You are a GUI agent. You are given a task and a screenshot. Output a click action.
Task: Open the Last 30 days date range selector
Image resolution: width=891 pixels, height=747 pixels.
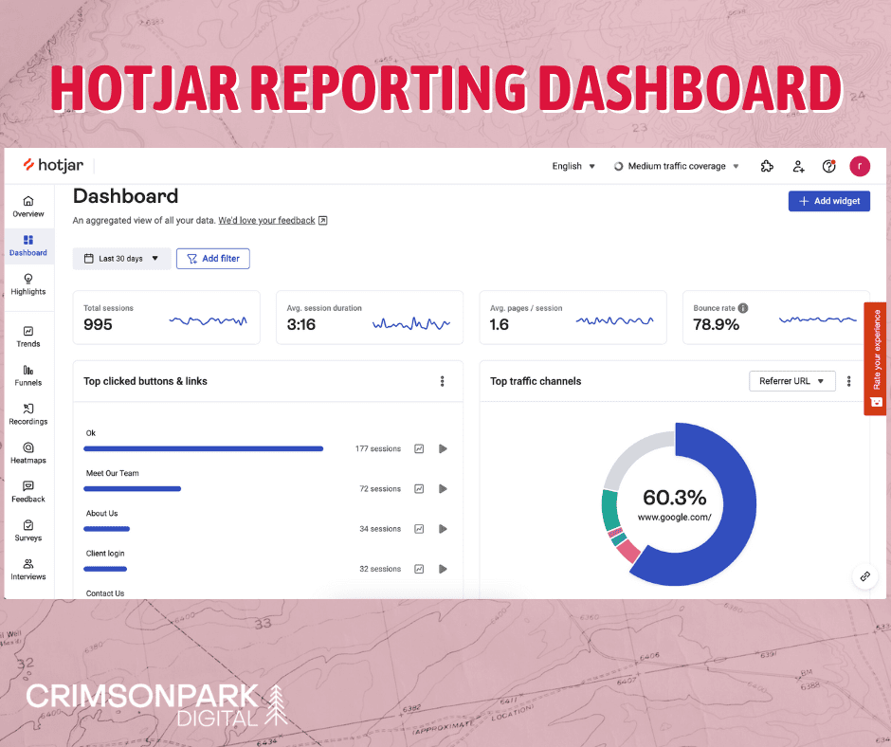[121, 258]
